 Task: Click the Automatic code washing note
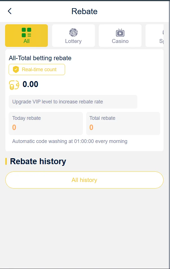70,141
